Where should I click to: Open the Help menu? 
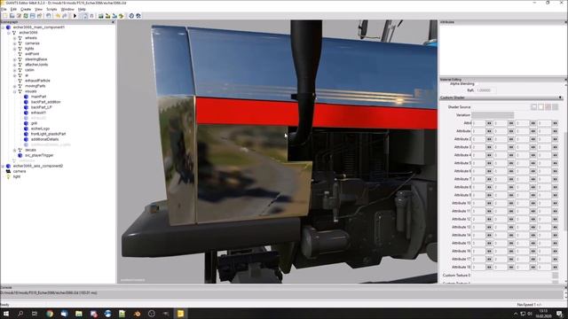click(x=82, y=9)
